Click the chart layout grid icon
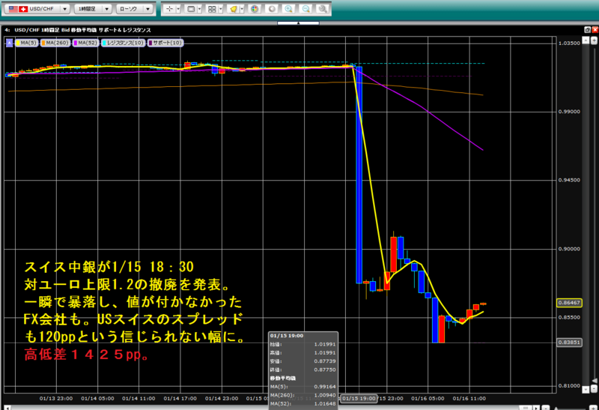599x410 pixels. tap(212, 9)
